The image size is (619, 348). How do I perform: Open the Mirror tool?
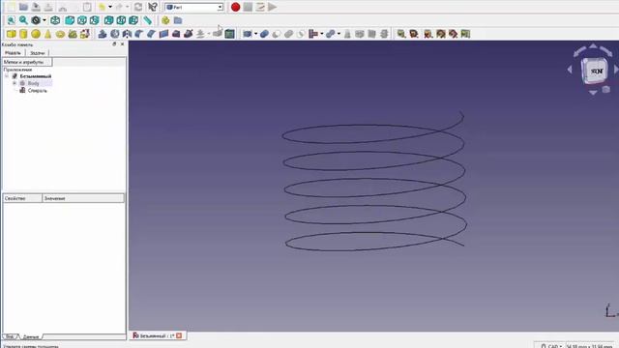tap(127, 34)
